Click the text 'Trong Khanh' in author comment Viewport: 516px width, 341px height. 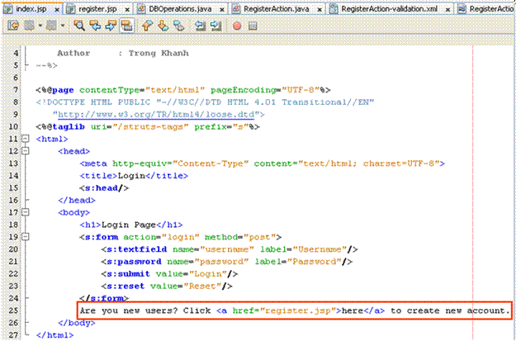click(159, 53)
